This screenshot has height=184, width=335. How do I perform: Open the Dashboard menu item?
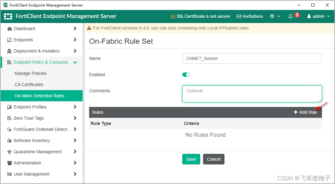[42, 29]
